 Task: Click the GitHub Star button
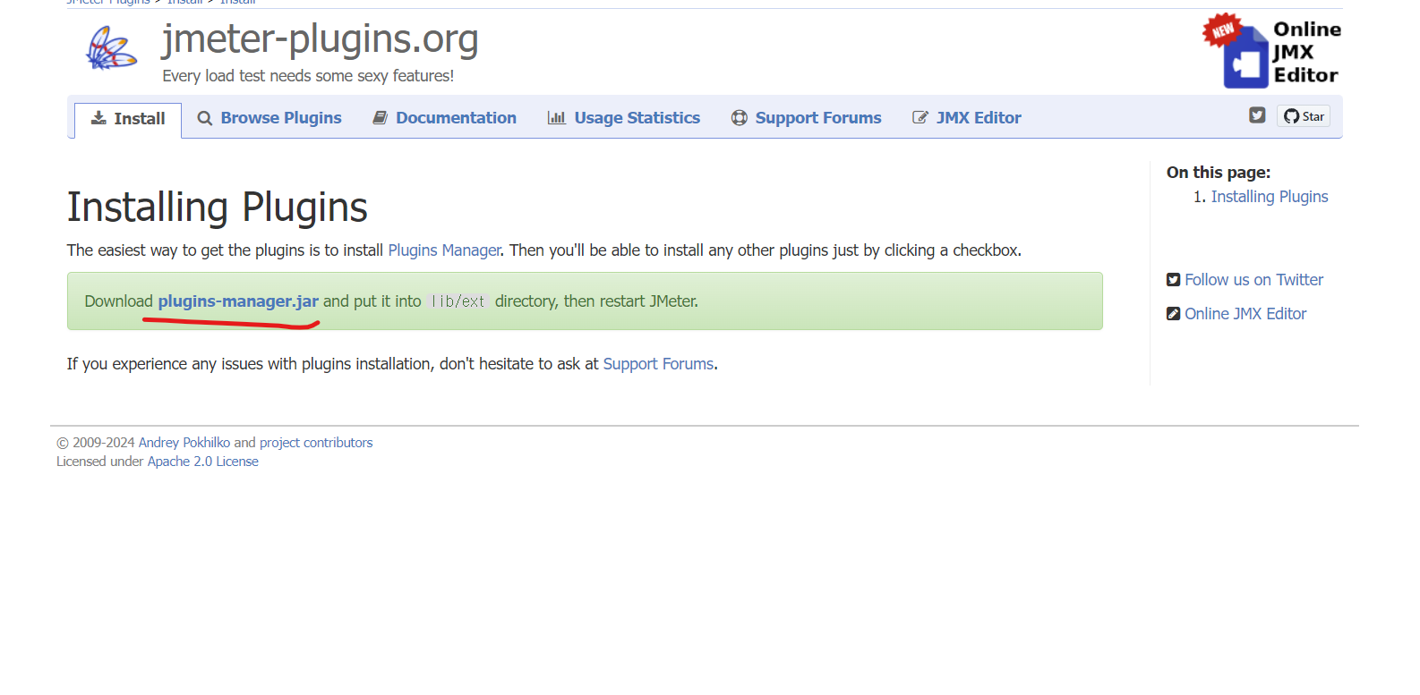[x=1304, y=116]
